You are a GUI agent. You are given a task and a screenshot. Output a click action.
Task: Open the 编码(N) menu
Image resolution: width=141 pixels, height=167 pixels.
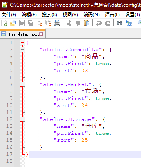(x=91, y=15)
